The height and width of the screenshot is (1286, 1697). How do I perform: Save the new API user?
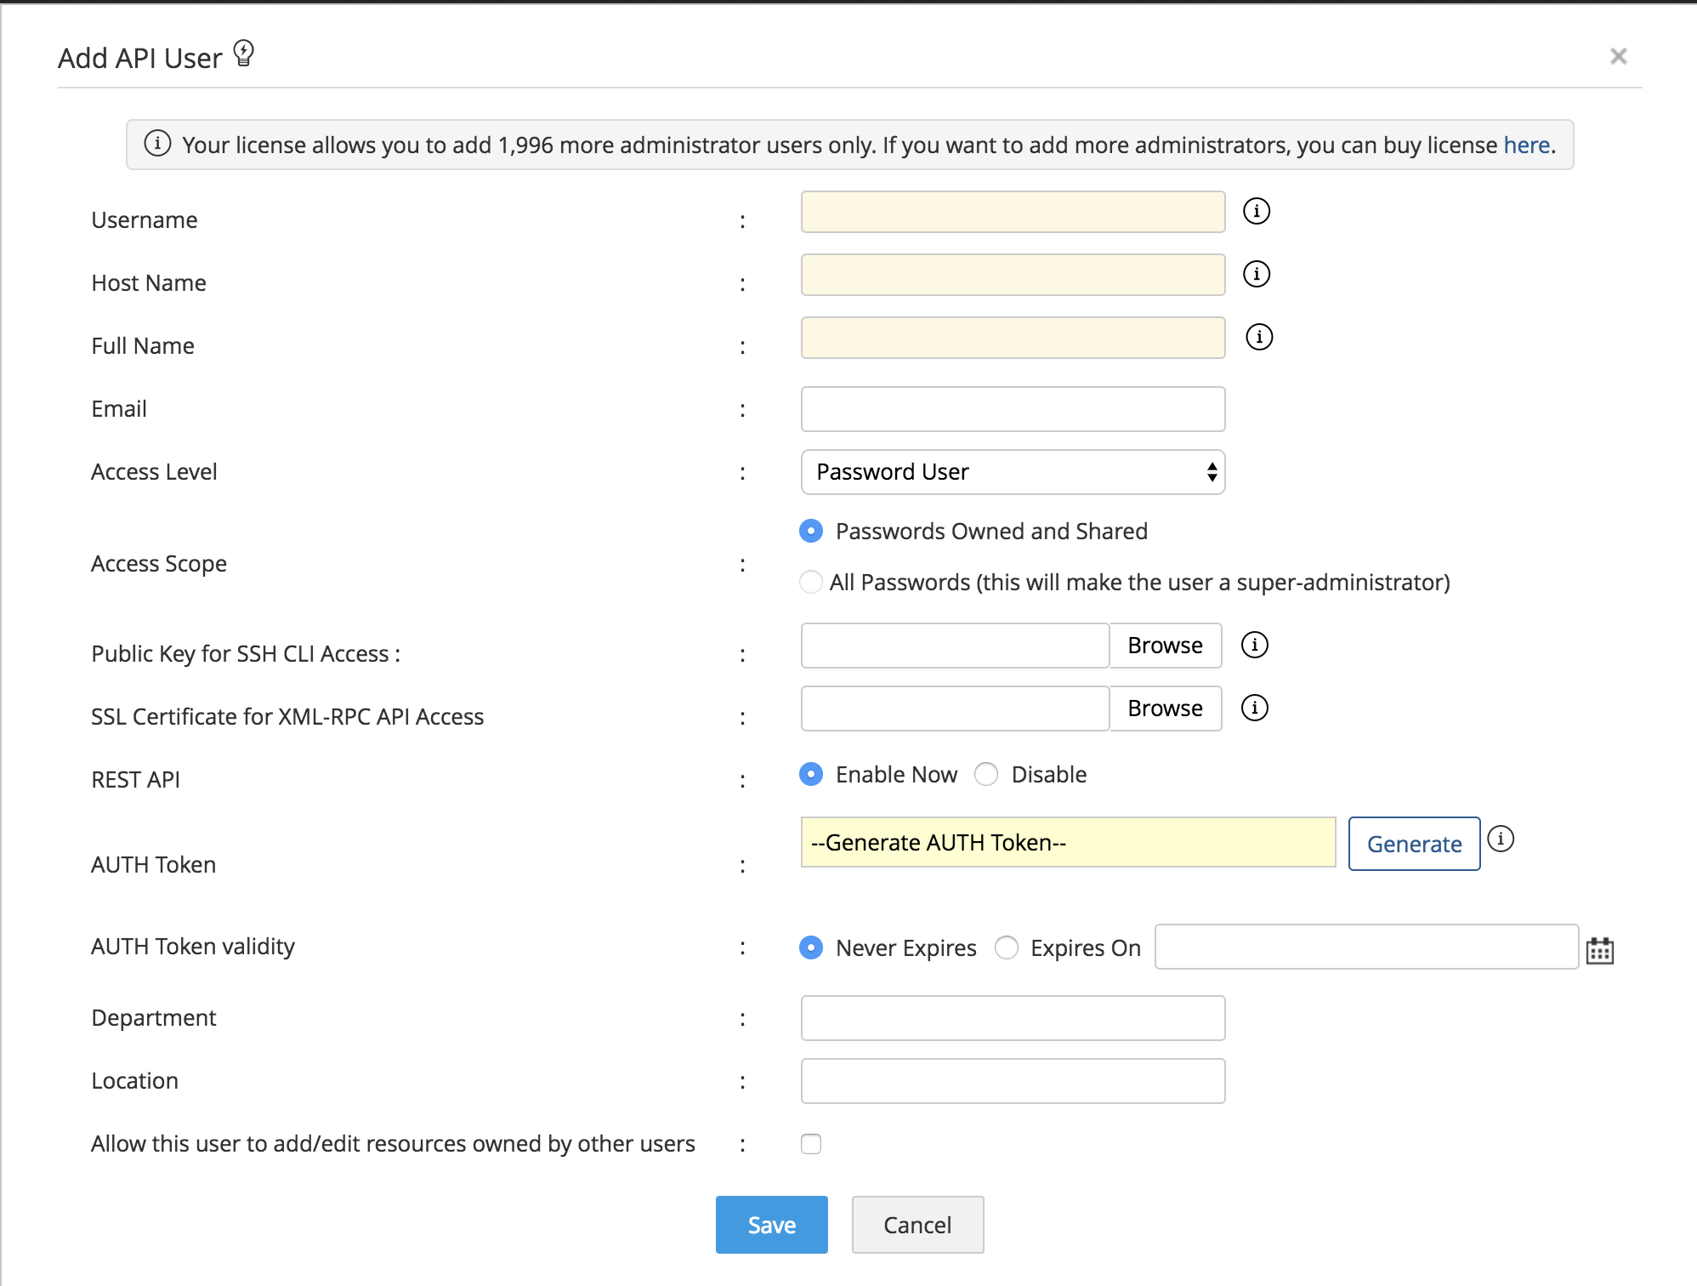pyautogui.click(x=770, y=1225)
